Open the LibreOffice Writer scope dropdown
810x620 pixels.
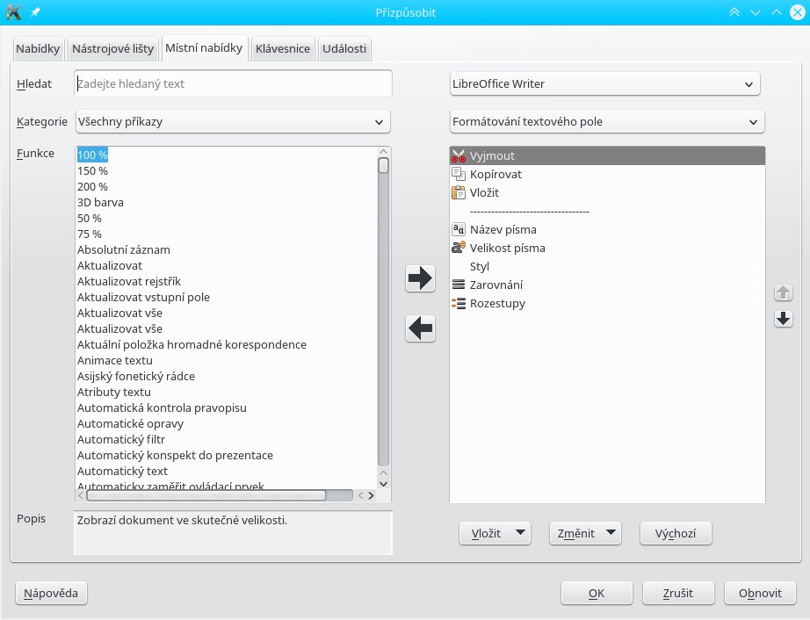tap(605, 83)
